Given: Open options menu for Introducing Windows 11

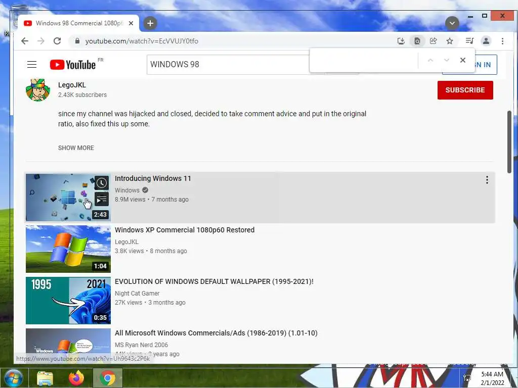Looking at the screenshot, I should coord(487,180).
